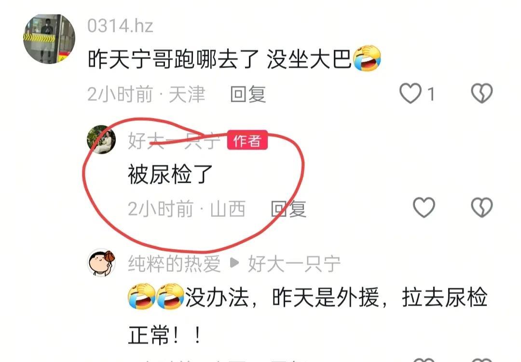Select reply text 没办法，昨天是外援
Image resolution: width=521 pixels, height=362 pixels.
282,297
